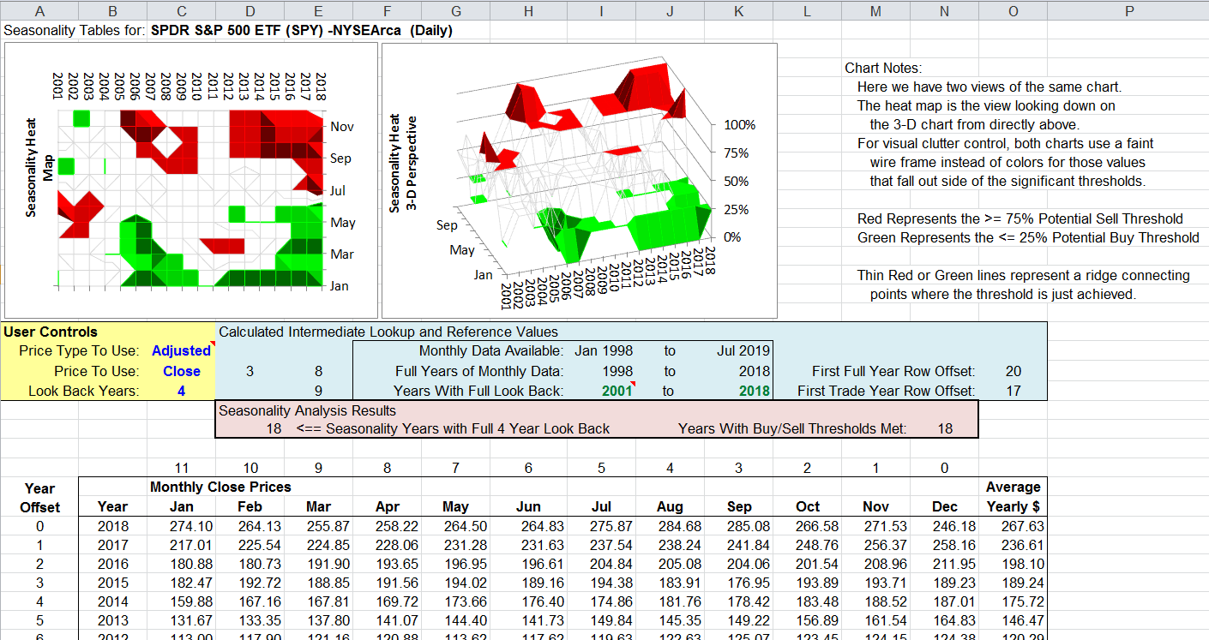Screen dimensions: 1209x640
Task: Select the 2013 year cell in the table
Action: (x=113, y=620)
